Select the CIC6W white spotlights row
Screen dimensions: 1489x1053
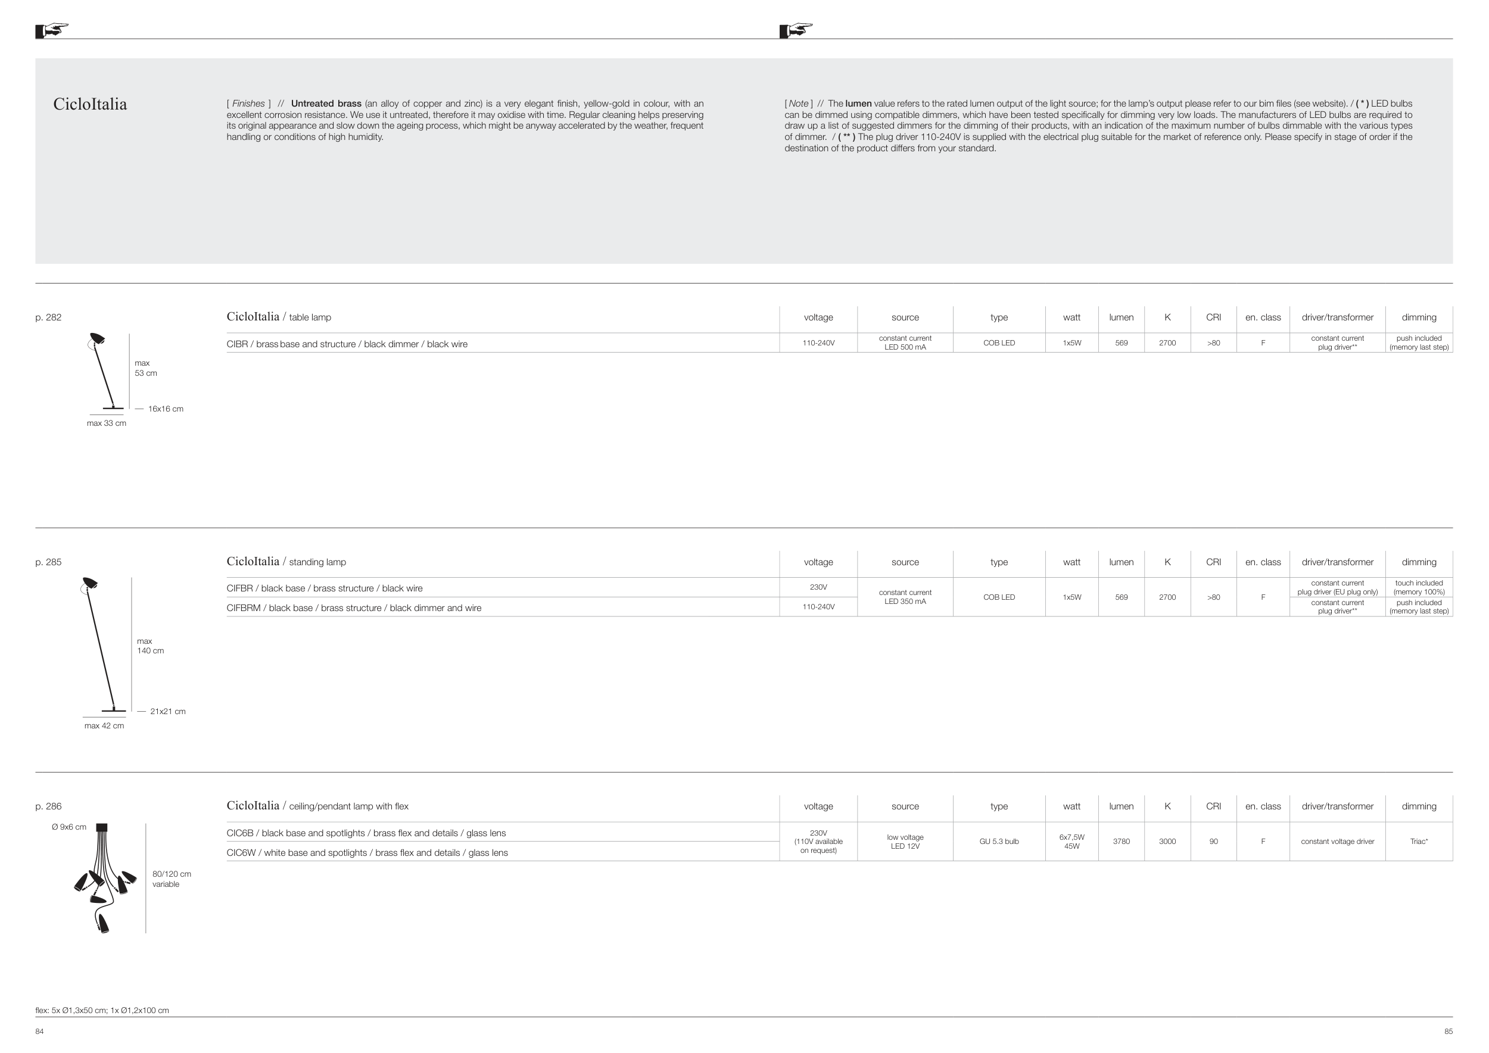point(367,853)
